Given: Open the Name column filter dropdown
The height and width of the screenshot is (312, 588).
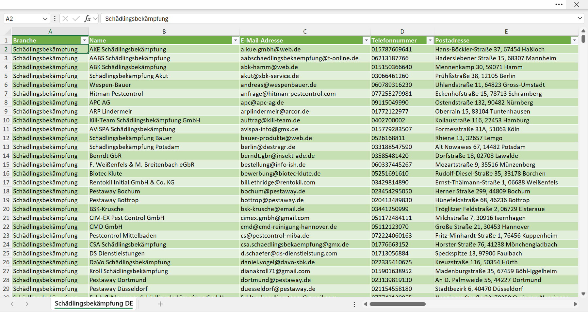Looking at the screenshot, I should [x=235, y=40].
